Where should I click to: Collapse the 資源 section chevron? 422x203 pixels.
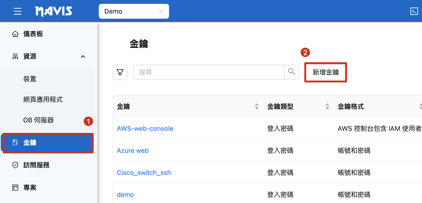pyautogui.click(x=83, y=57)
